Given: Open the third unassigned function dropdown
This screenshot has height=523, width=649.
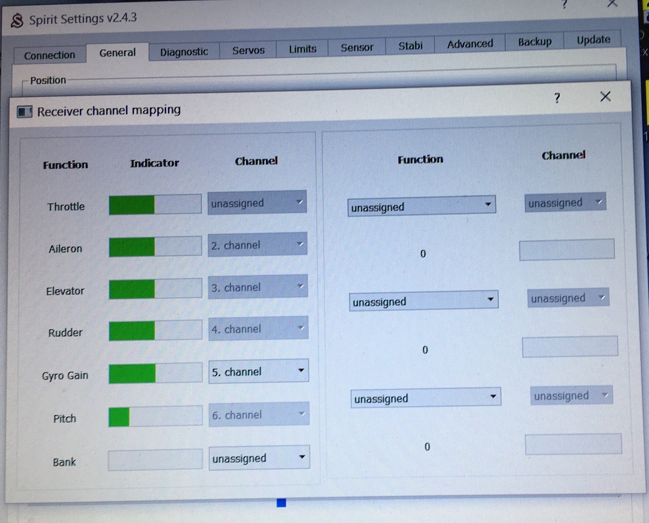Looking at the screenshot, I should click(425, 398).
